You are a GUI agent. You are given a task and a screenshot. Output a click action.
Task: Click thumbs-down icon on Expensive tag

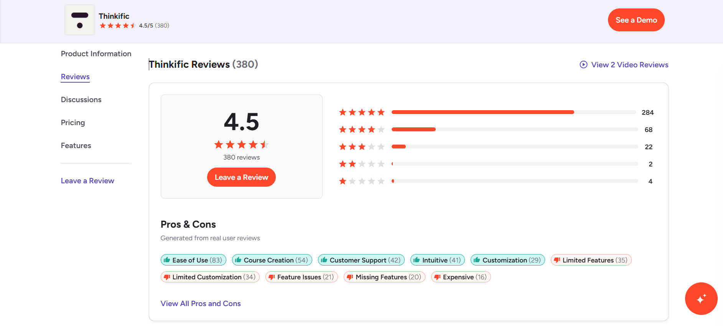(x=437, y=277)
